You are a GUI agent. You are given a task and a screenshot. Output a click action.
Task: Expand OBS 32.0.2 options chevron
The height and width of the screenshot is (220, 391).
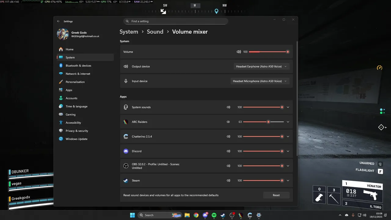288,166
